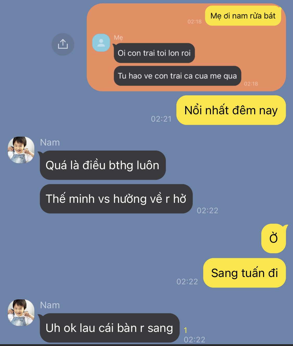Select the "Nổi nhất đêm nay" message bubble
This screenshot has height=346, width=293.
231,110
